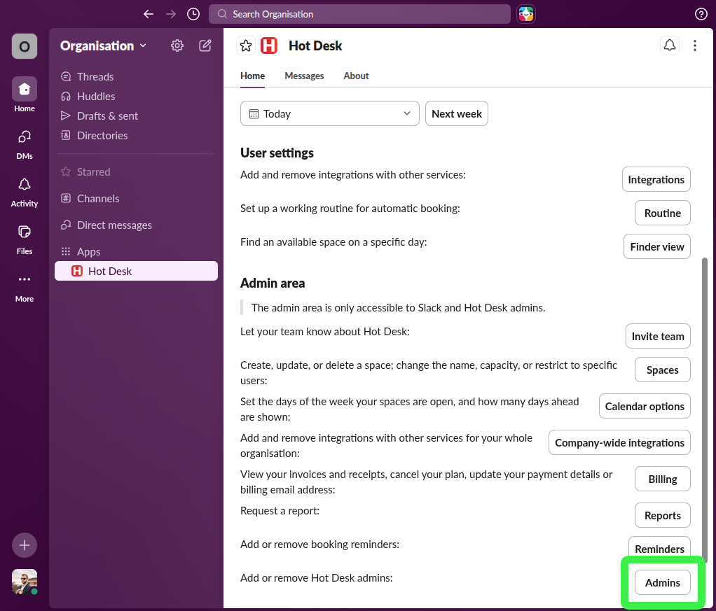Open Help with the question mark icon
Image resolution: width=716 pixels, height=611 pixels.
702,13
